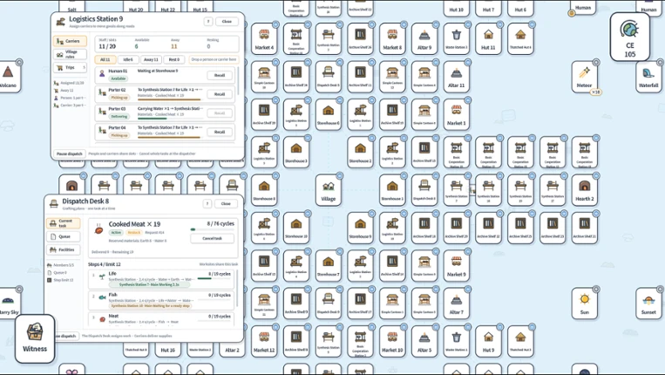The width and height of the screenshot is (665, 375).
Task: Click Pause dispatch in Logistics Station 9
Action: (x=70, y=153)
